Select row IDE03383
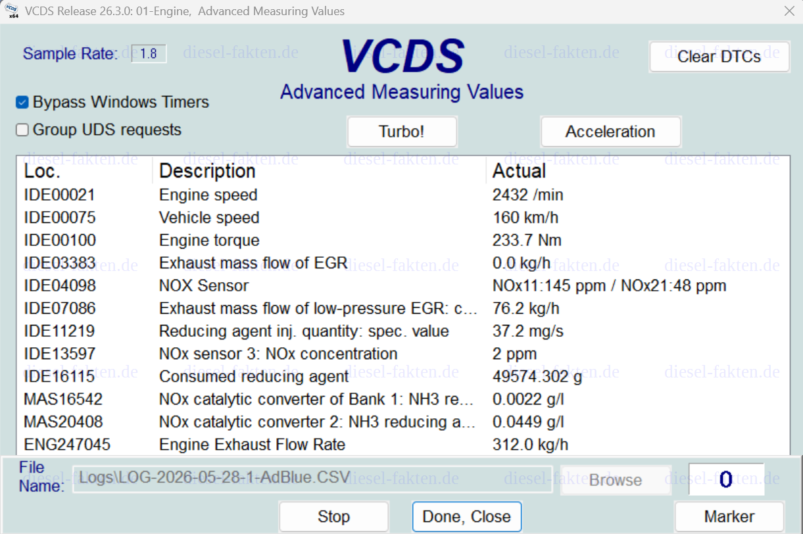Image resolution: width=803 pixels, height=534 pixels. point(403,263)
